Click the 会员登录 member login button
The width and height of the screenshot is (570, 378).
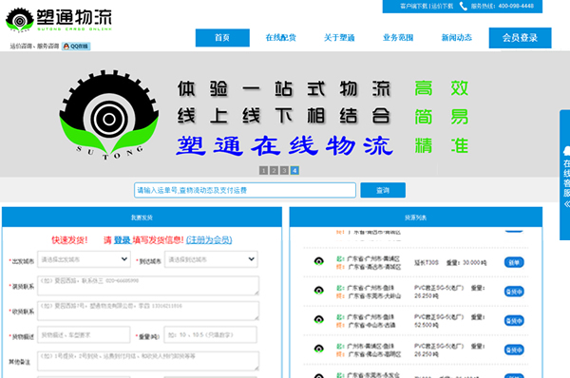[x=520, y=38]
